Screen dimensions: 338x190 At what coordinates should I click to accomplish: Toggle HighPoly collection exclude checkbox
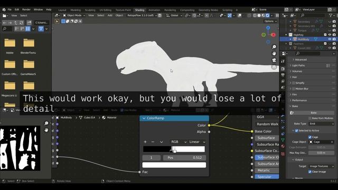(x=325, y=35)
